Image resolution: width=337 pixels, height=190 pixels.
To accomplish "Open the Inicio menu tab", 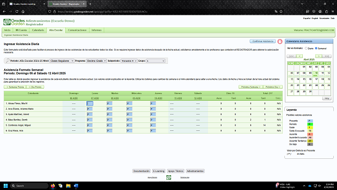I will 7,30.
